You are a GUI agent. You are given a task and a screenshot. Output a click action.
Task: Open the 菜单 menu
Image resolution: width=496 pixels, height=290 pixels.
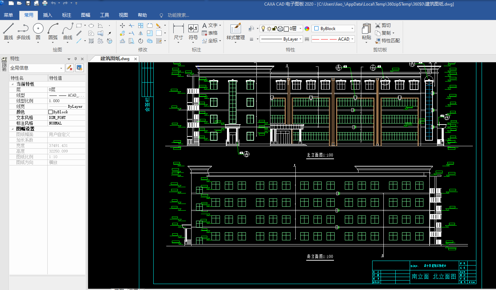tap(8, 15)
